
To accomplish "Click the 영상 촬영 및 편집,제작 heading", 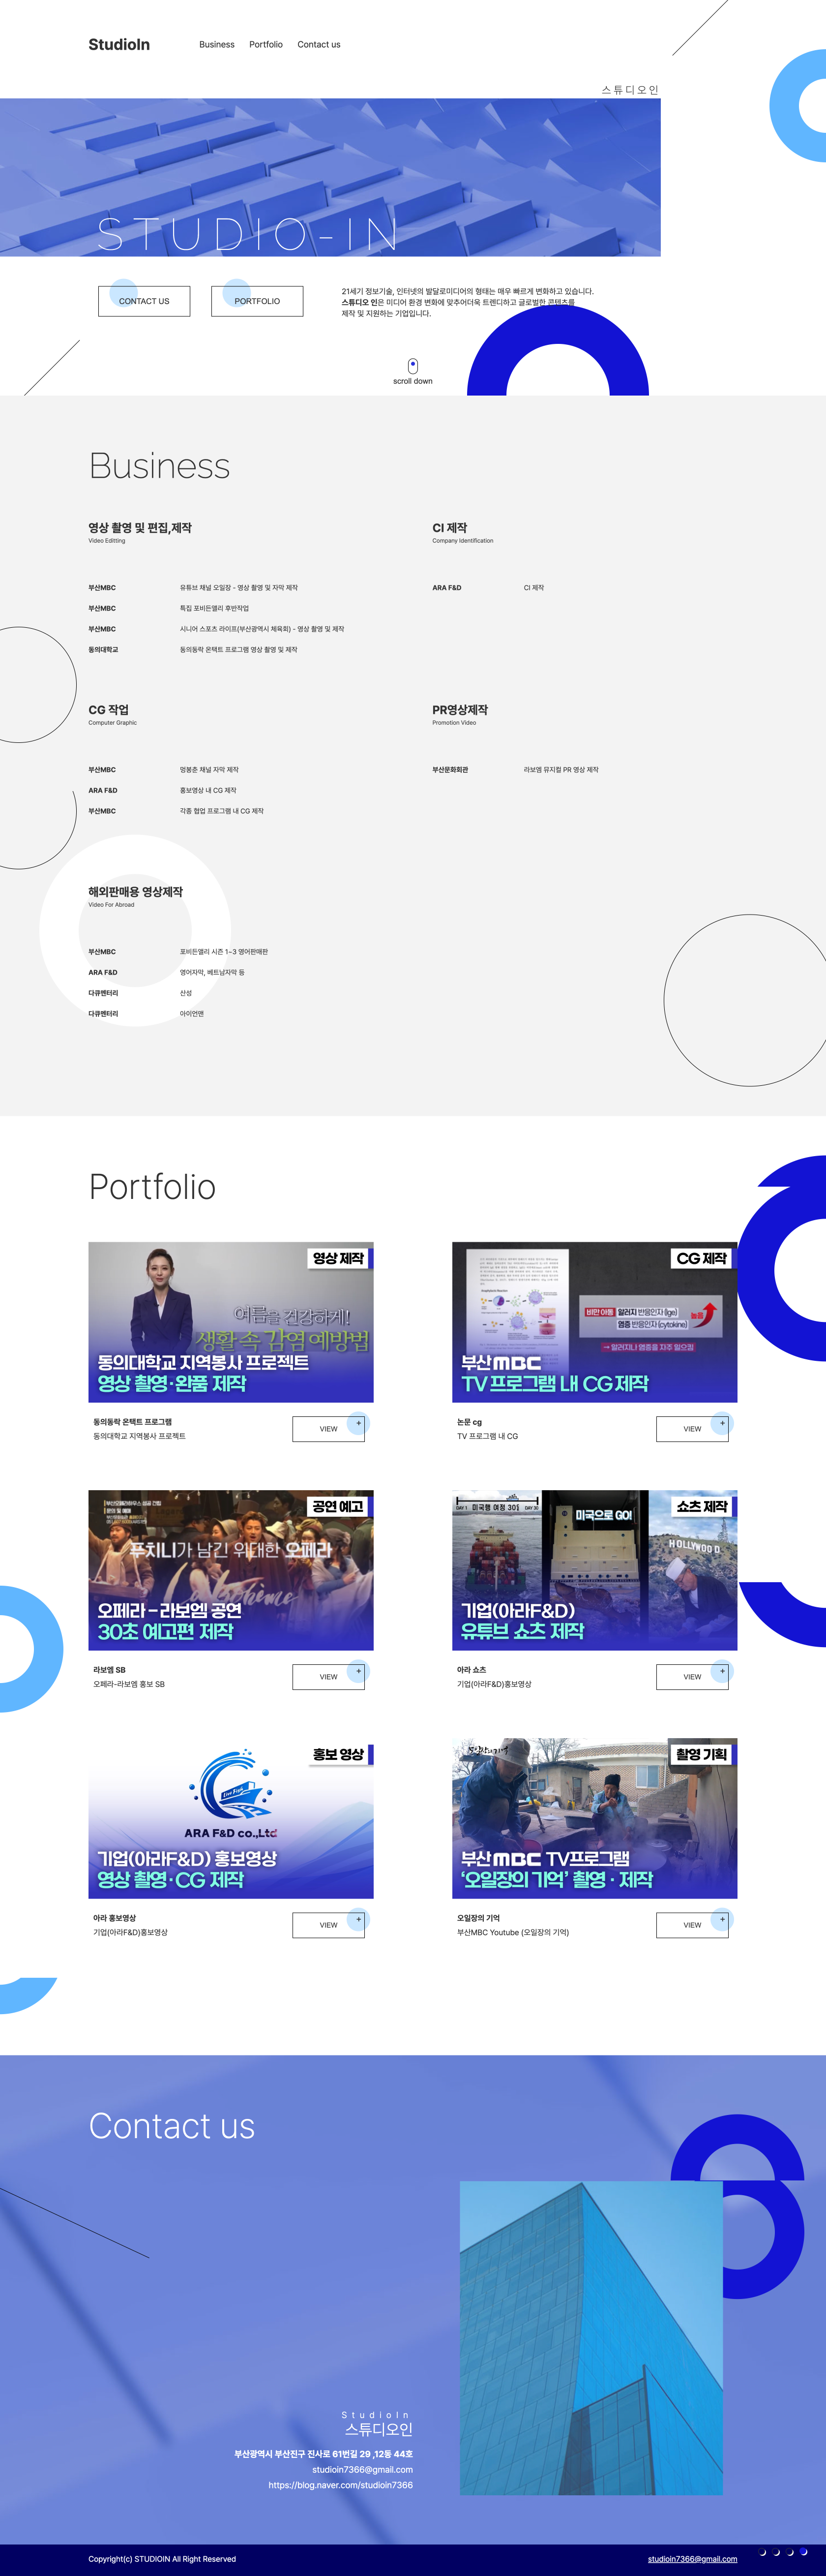I will point(140,528).
